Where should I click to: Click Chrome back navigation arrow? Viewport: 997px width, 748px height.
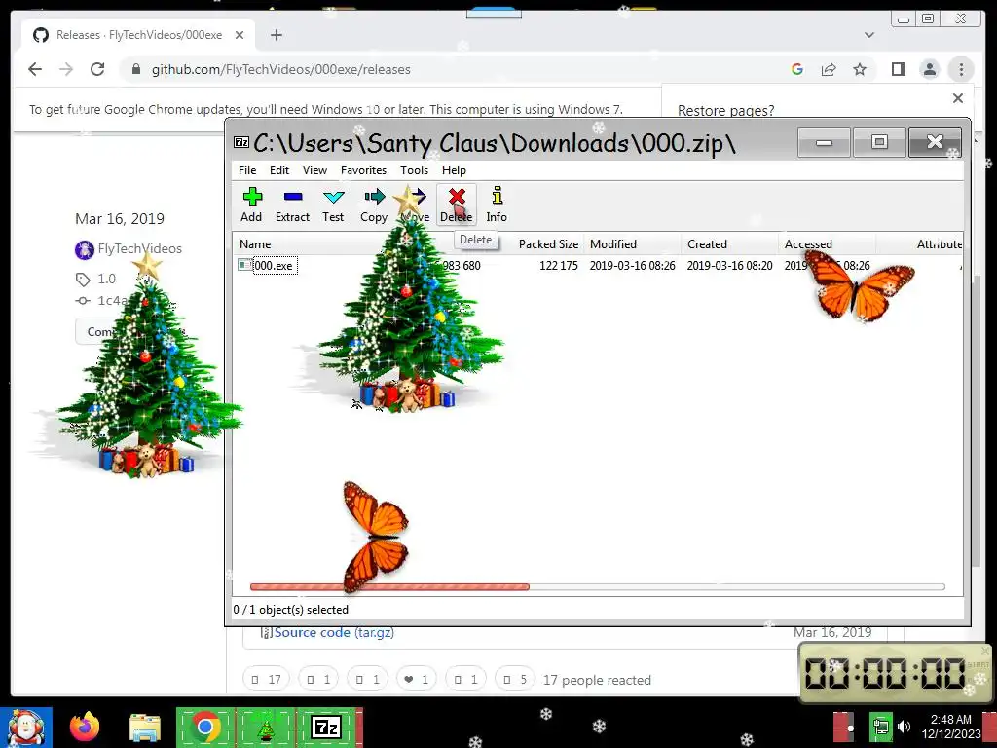tap(35, 69)
